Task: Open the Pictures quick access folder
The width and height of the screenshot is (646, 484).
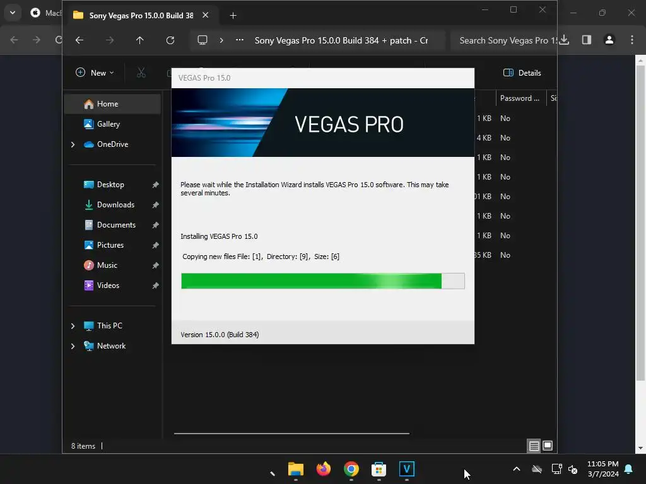Action: pyautogui.click(x=110, y=245)
